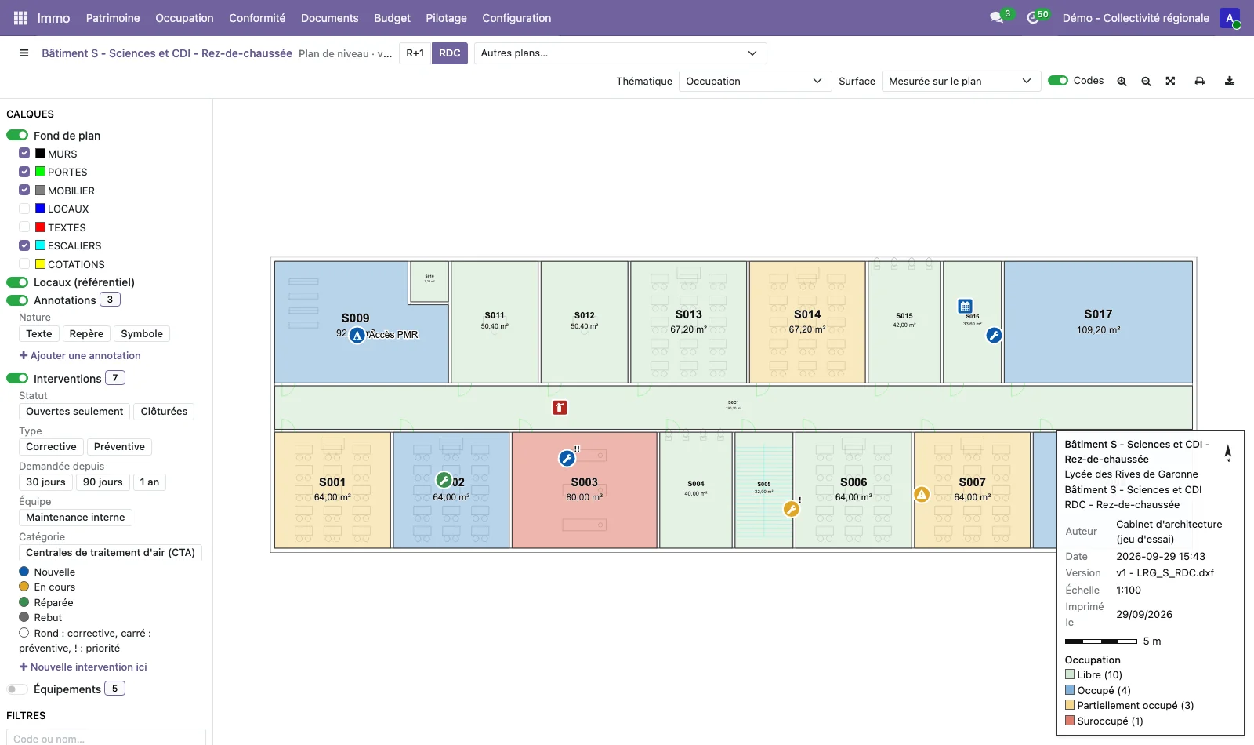The width and height of the screenshot is (1254, 745).
Task: Print the floor plan
Action: [1199, 81]
